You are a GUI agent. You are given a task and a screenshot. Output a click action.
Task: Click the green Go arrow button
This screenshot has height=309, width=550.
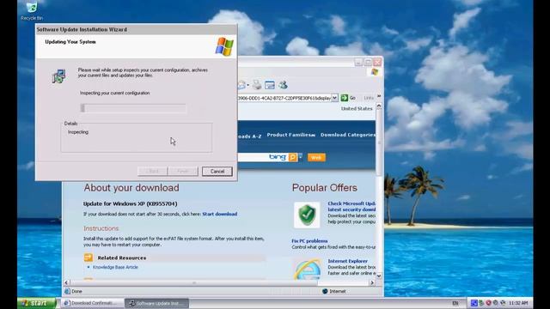[x=345, y=98]
